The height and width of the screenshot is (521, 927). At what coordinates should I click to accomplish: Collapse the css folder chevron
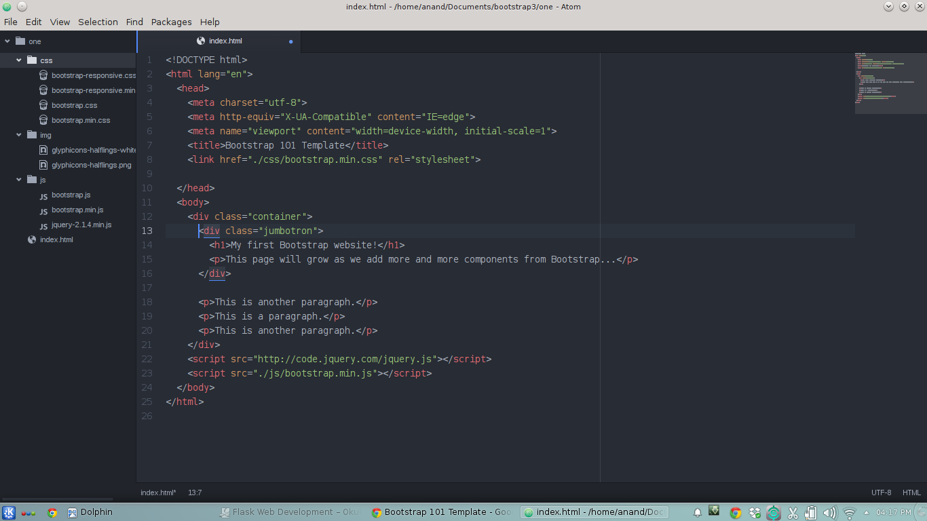[19, 60]
